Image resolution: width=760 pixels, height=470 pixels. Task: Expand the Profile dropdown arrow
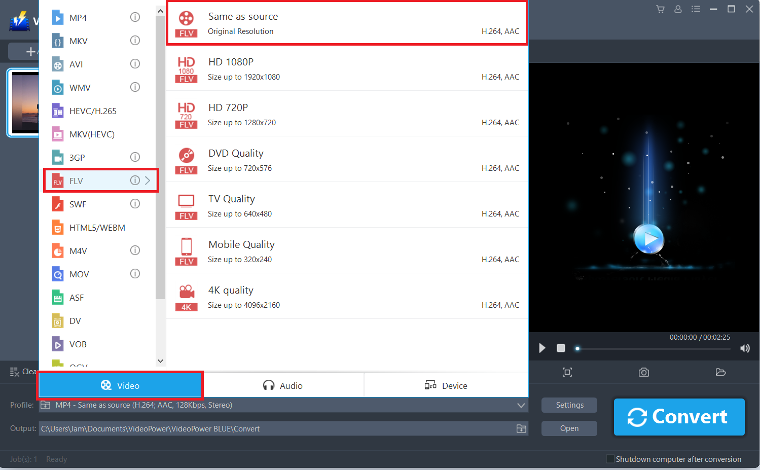(521, 405)
